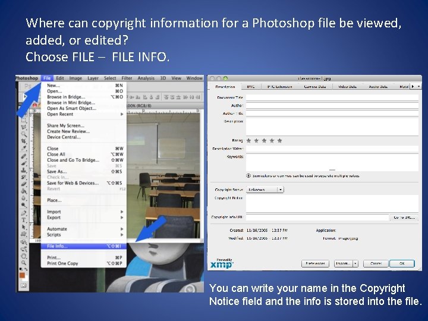Viewport: 428px width, 321px height.
Task: Click the Preferences button
Action: coord(315,264)
